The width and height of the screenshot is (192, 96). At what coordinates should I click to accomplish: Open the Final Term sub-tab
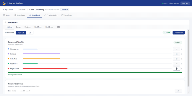(38, 27)
